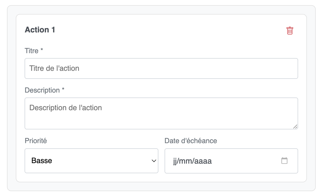Select the "Basse" priority value text
The width and height of the screenshot is (324, 195).
42,161
